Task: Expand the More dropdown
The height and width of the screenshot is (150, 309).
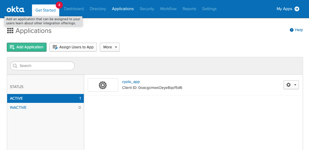Action: click(110, 47)
